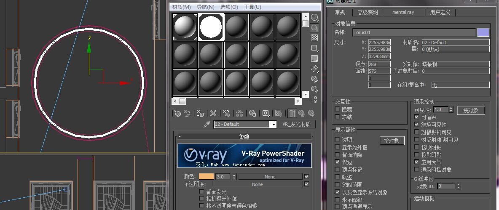The image size is (499, 210).
Task: Click the Put to Library icon
Action: [x=252, y=113]
